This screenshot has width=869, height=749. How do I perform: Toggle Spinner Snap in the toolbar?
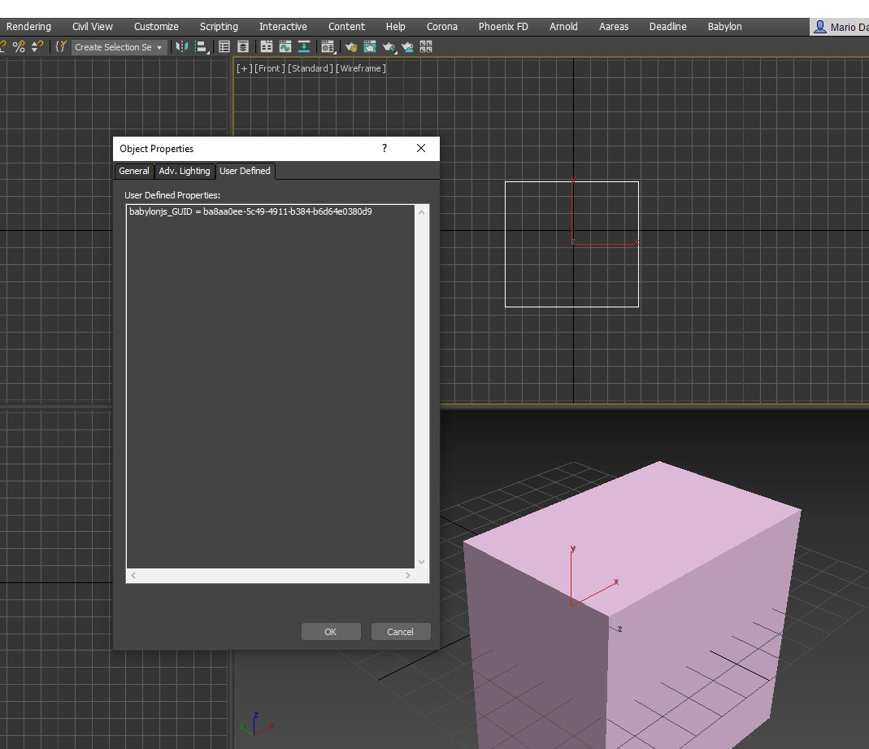point(37,47)
